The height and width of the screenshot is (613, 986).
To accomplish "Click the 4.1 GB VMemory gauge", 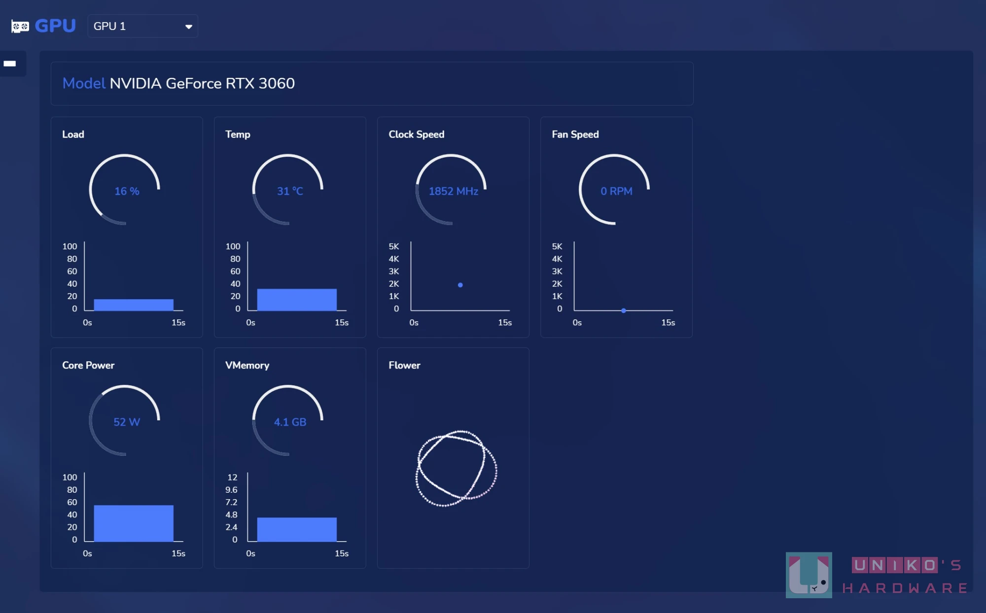I will pos(288,421).
